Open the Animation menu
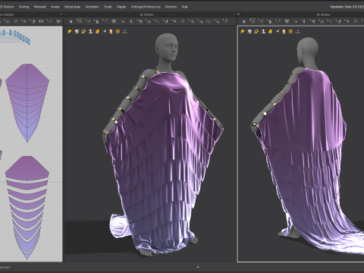The height and width of the screenshot is (273, 364). tap(93, 7)
